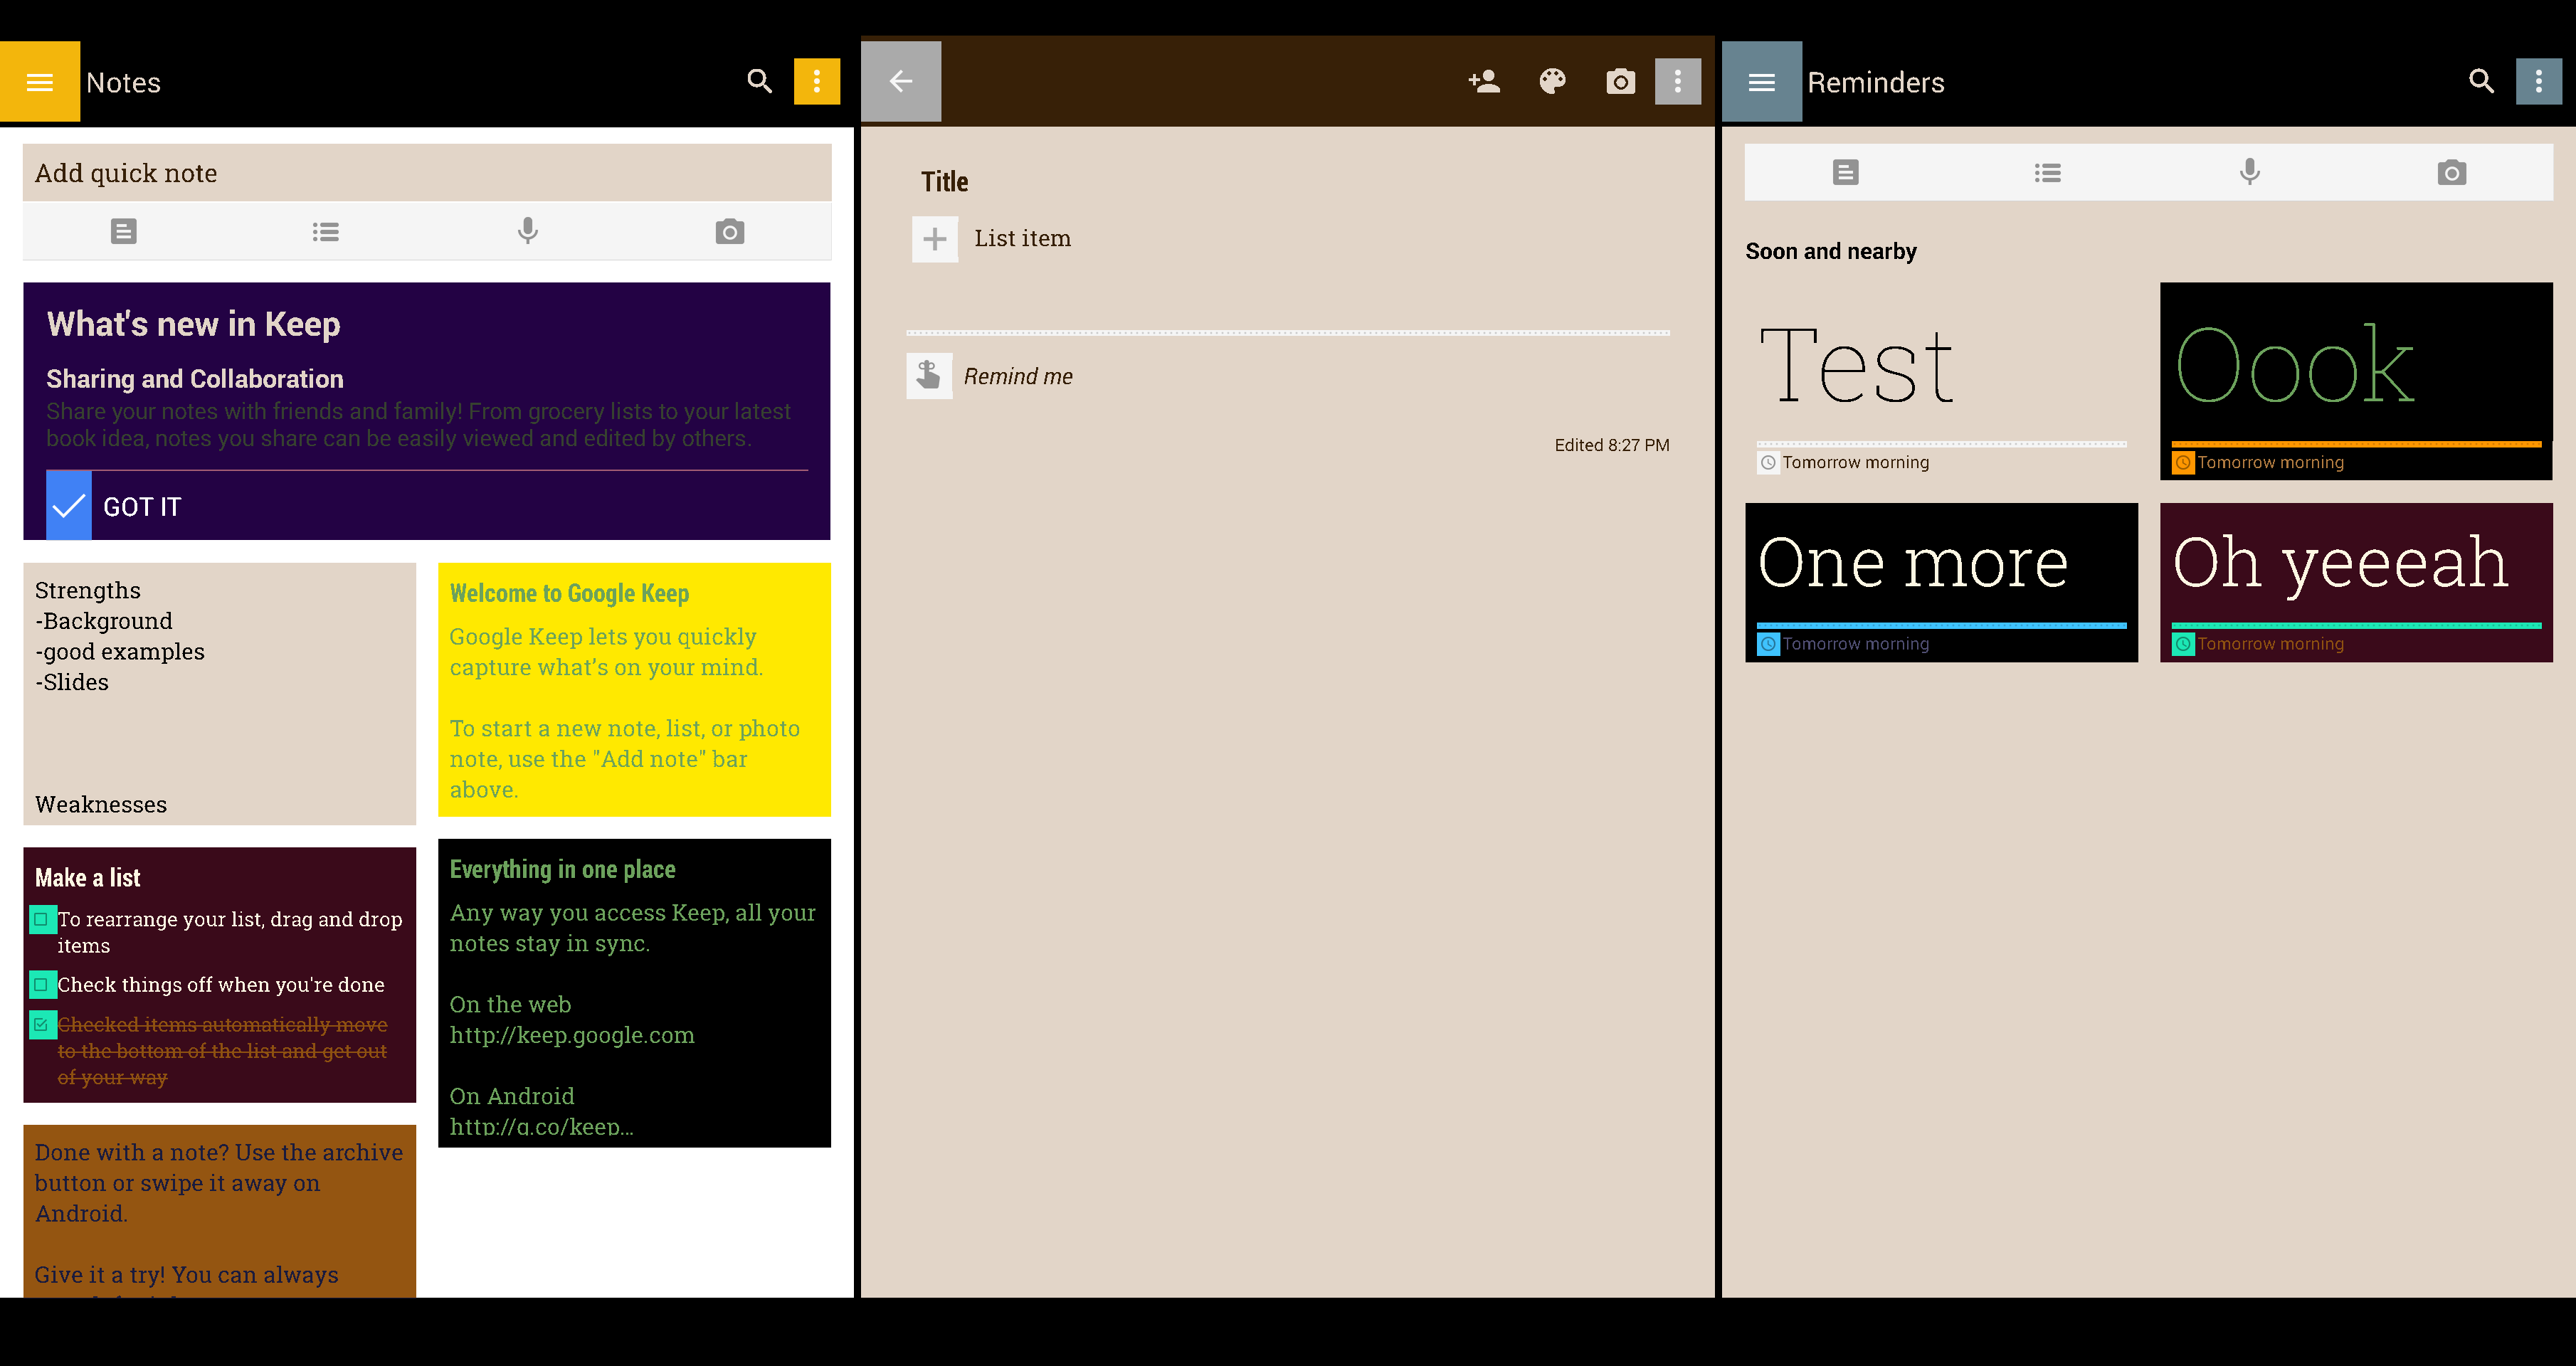Open the yellow overflow menu in Notes
This screenshot has height=1366, width=2576.
[x=817, y=82]
